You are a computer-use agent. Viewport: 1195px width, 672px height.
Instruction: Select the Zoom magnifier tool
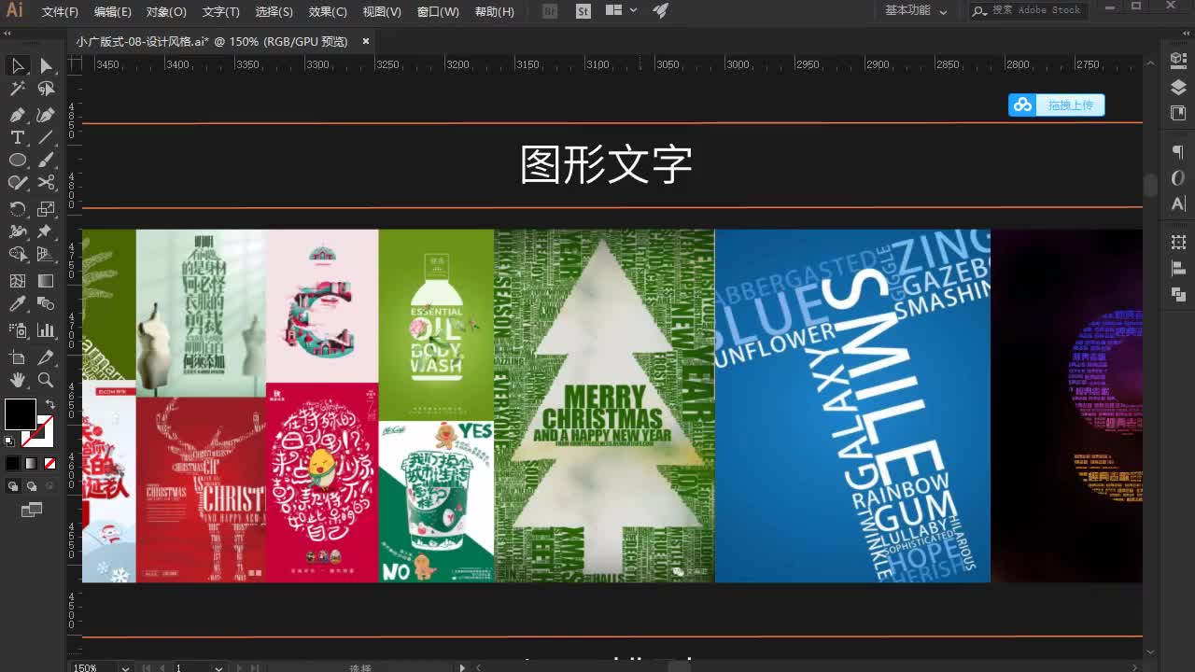click(x=46, y=380)
